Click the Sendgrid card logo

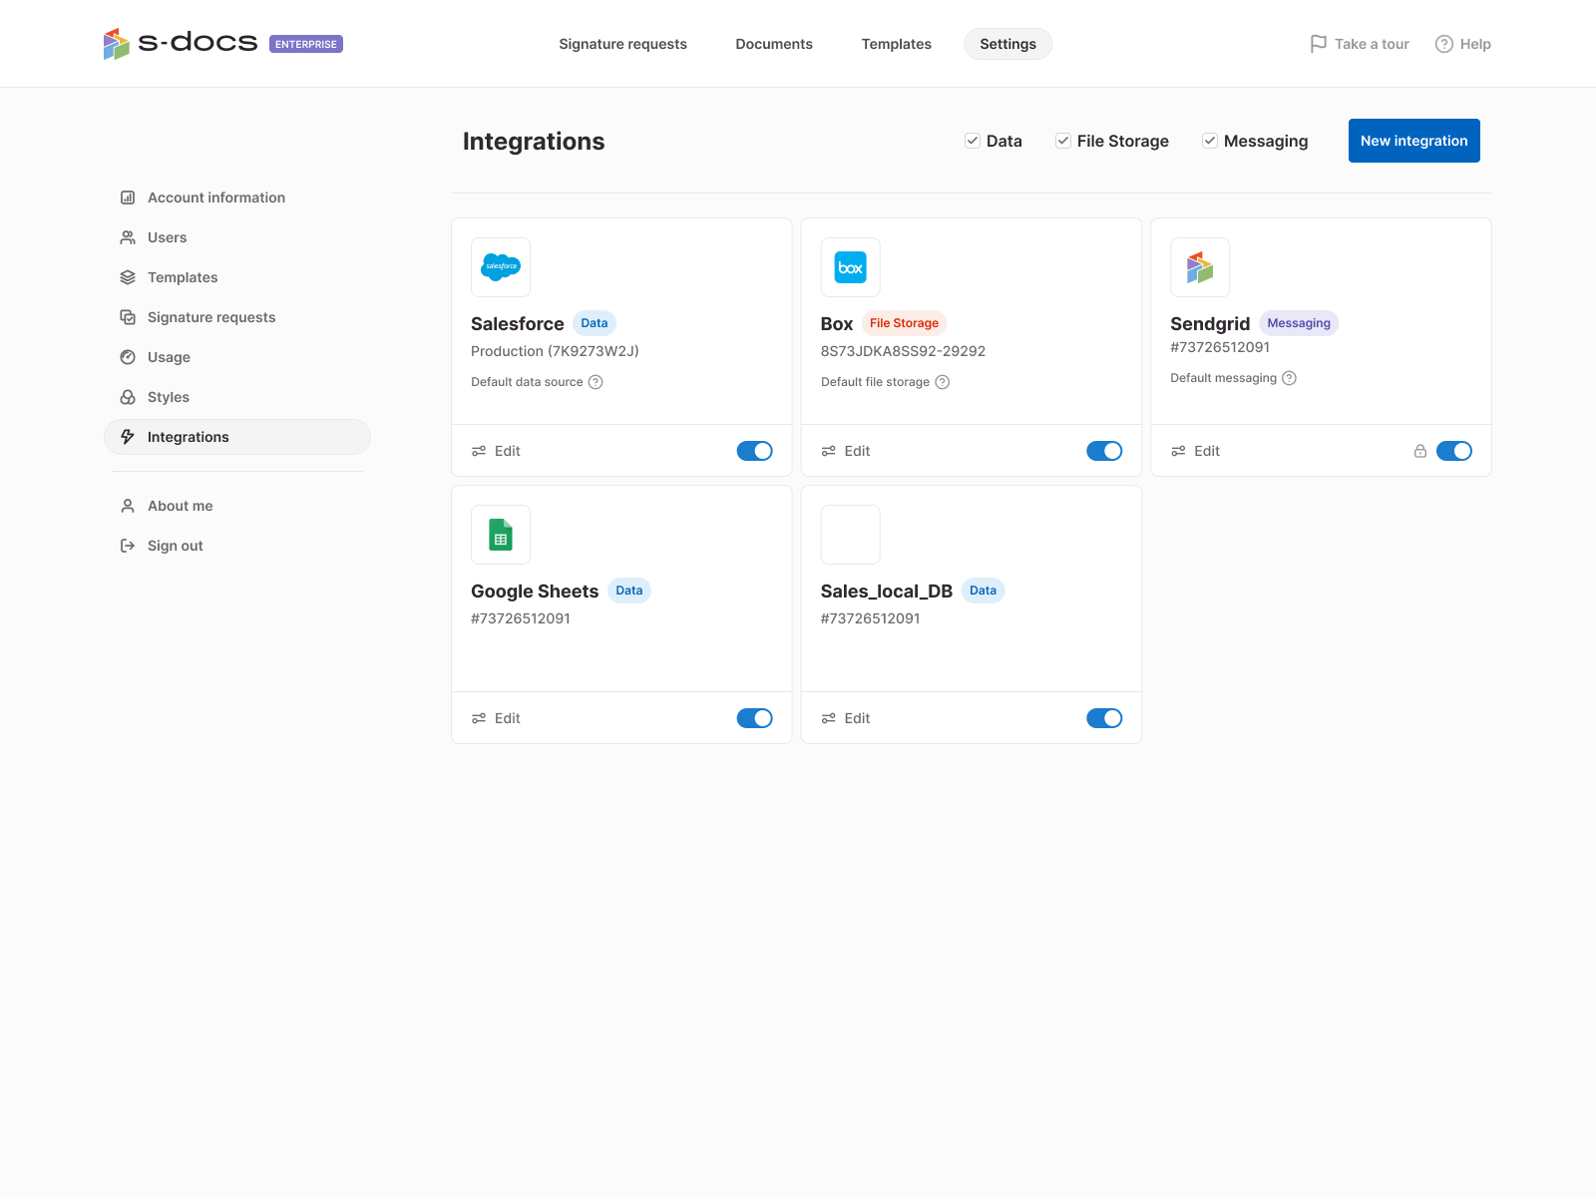point(1200,267)
